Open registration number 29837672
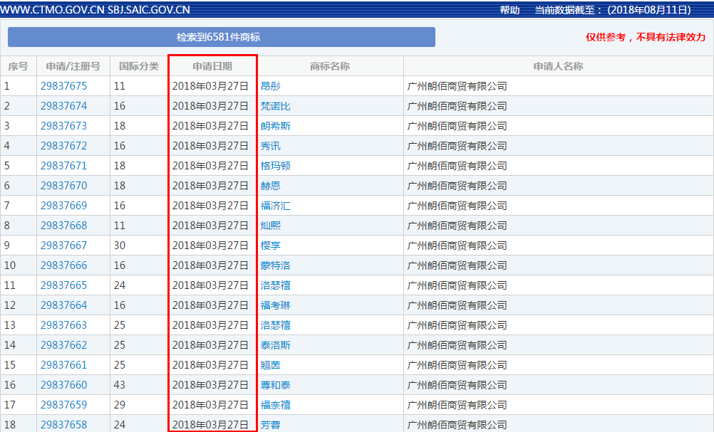 click(x=63, y=146)
